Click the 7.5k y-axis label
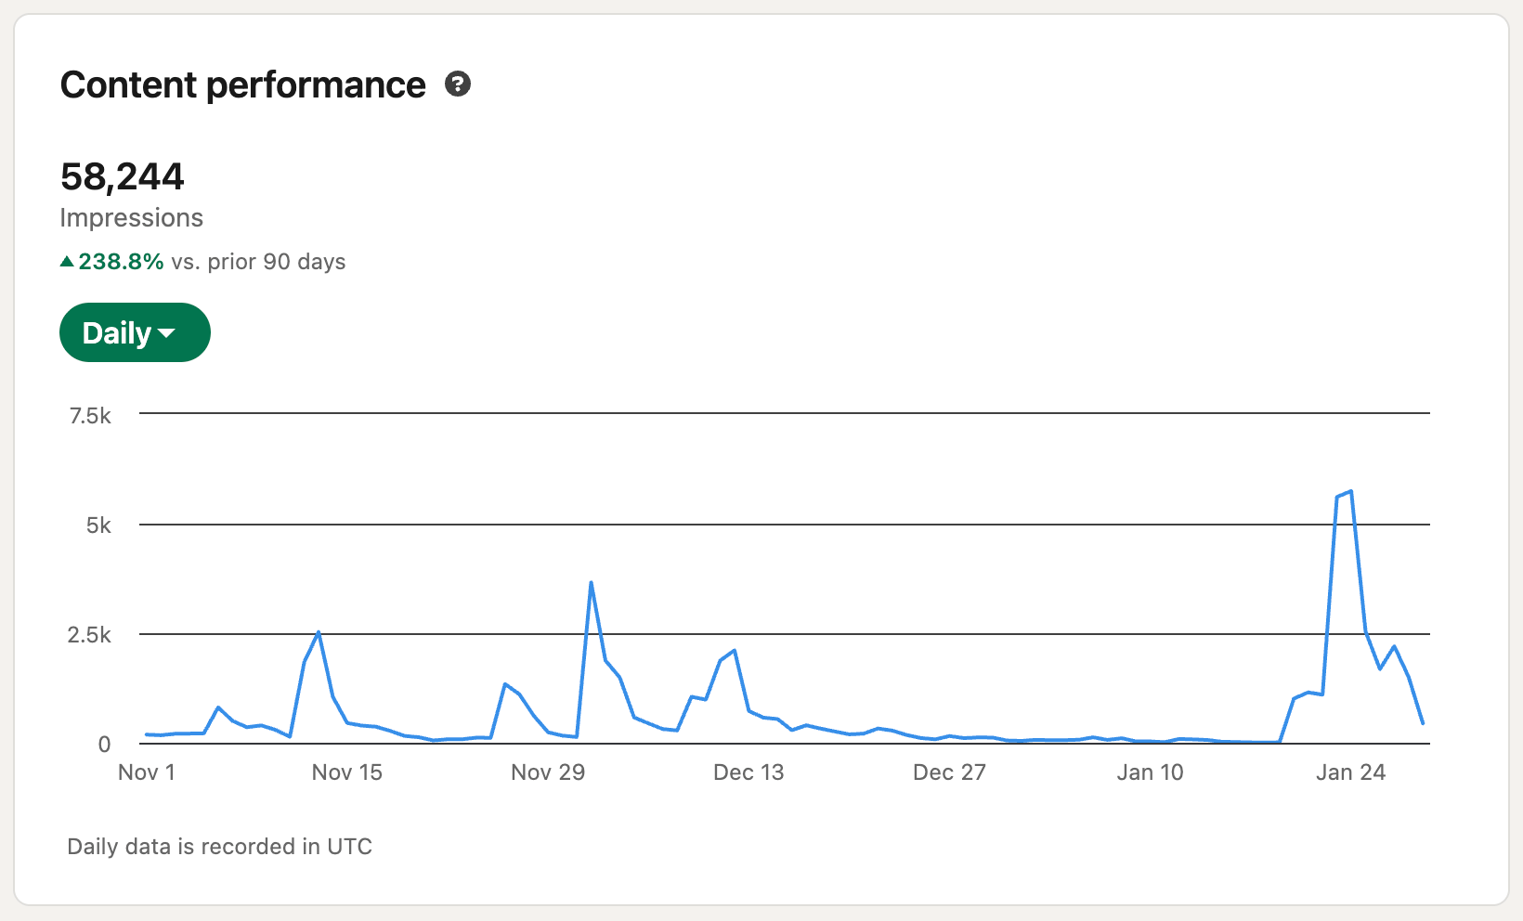This screenshot has height=921, width=1523. pyautogui.click(x=90, y=416)
